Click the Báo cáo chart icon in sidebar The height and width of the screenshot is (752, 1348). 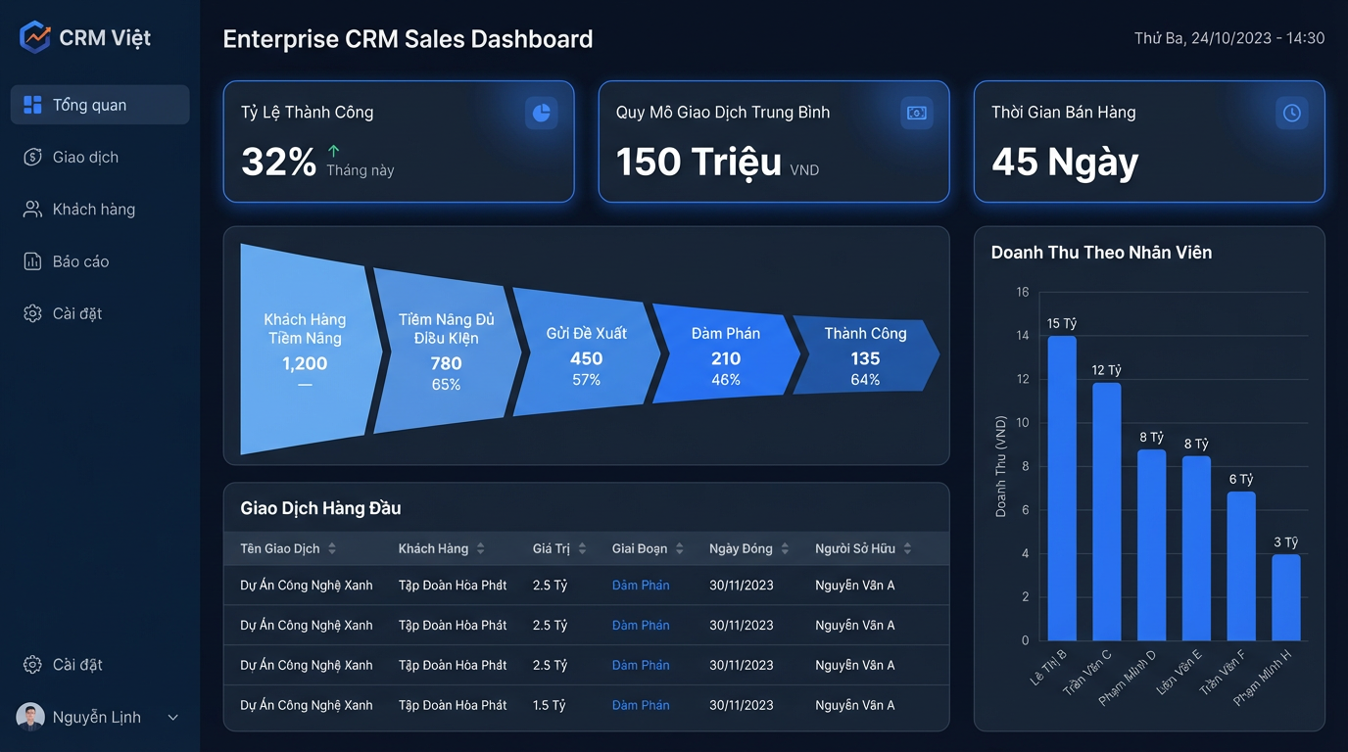click(x=32, y=261)
